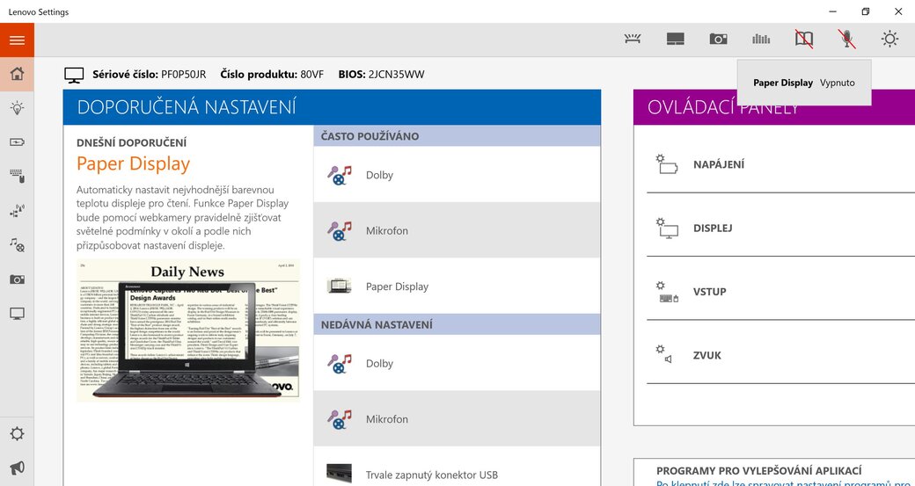
Task: Open Dolby under Nedávná nastavení
Action: (x=457, y=363)
